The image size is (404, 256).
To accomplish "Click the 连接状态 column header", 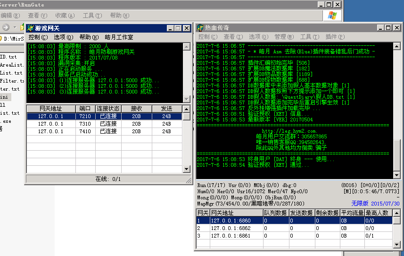I will (x=108, y=109).
